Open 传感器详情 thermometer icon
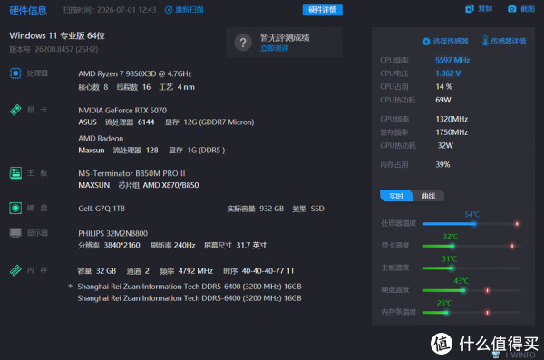544x360 pixels. coord(485,41)
